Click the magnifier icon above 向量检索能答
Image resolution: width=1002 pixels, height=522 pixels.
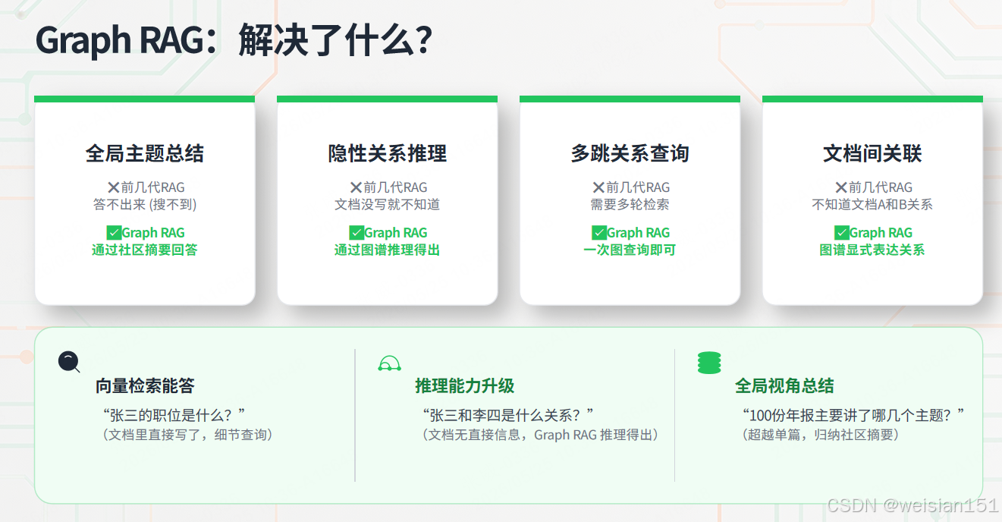(69, 362)
